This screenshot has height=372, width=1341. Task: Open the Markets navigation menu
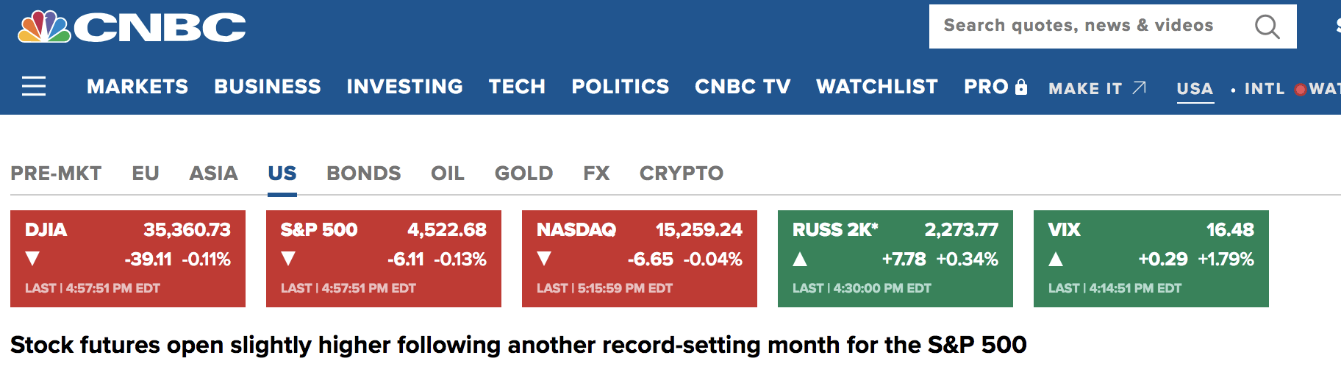coord(137,87)
